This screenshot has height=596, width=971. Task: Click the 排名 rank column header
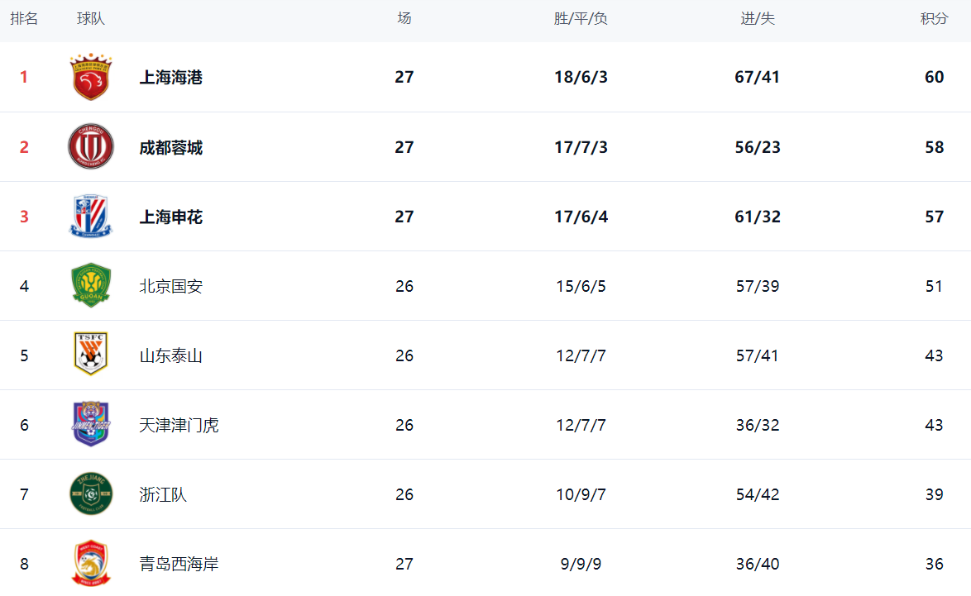pyautogui.click(x=24, y=18)
